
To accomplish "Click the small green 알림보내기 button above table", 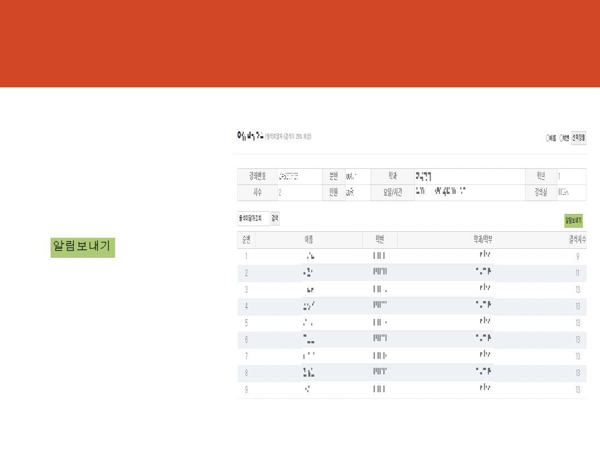I will (x=573, y=221).
